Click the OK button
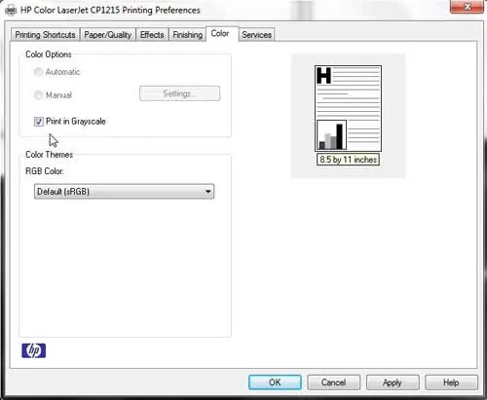Image resolution: width=487 pixels, height=400 pixels. 275,382
